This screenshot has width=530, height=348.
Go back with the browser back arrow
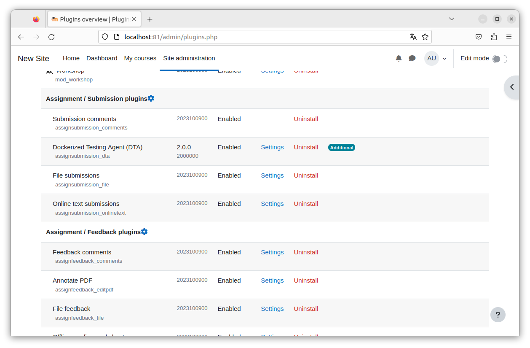coord(21,37)
